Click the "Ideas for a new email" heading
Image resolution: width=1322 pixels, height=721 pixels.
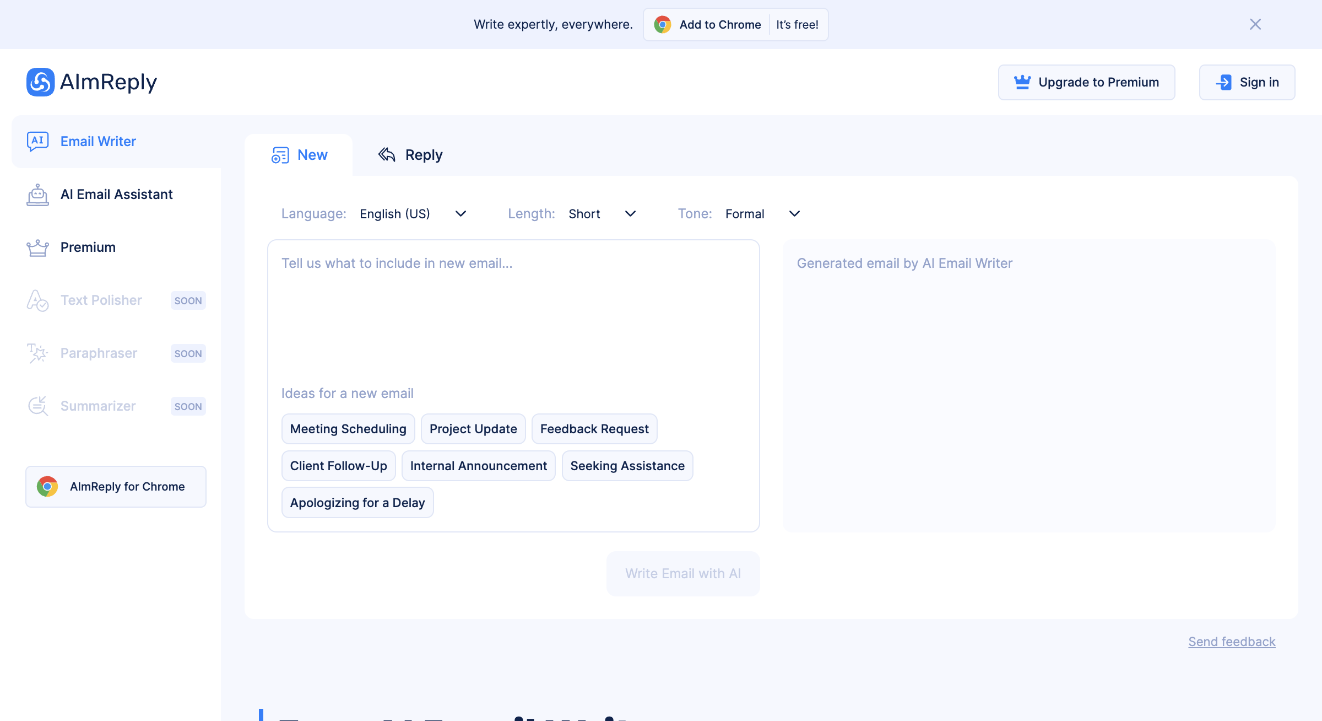347,394
